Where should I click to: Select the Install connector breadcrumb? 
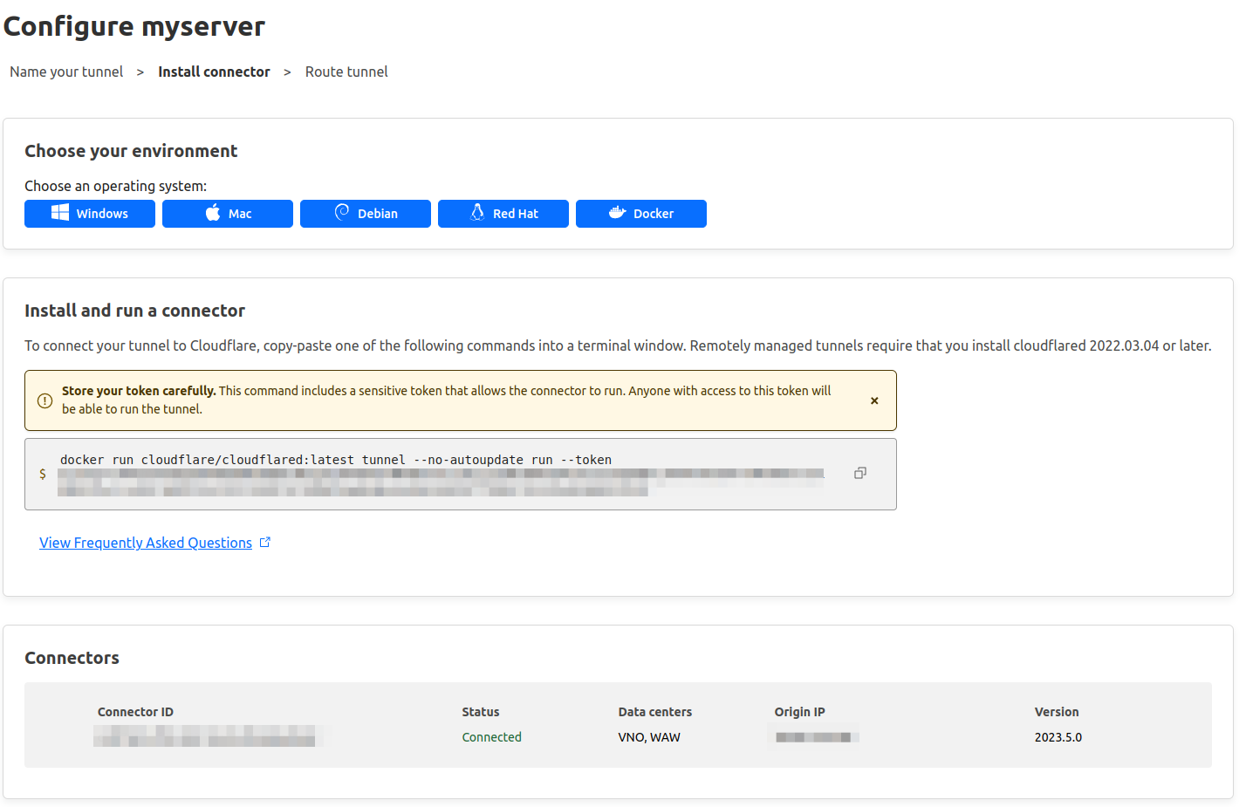(214, 72)
